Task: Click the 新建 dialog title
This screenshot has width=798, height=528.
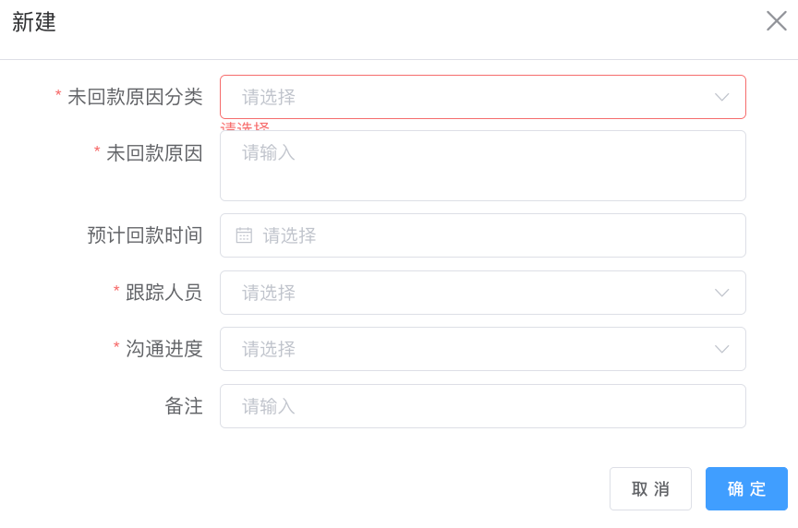Action: pos(34,22)
